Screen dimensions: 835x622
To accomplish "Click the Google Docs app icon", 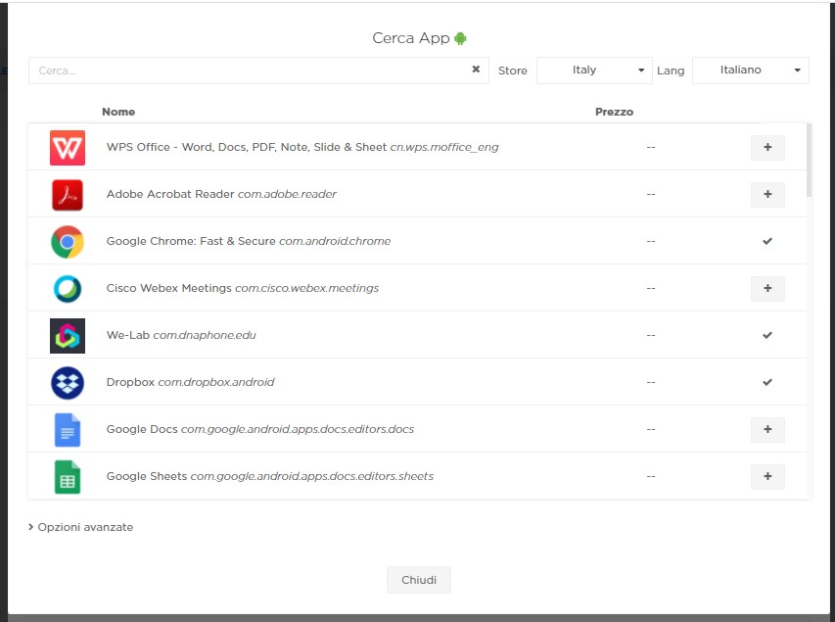I will coord(68,430).
